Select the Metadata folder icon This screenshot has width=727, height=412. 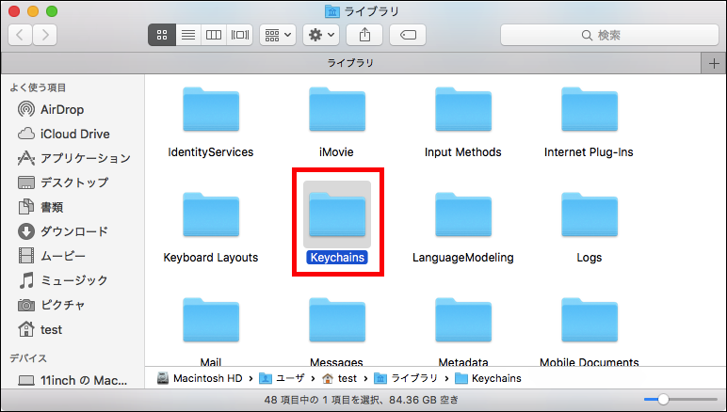pos(463,320)
